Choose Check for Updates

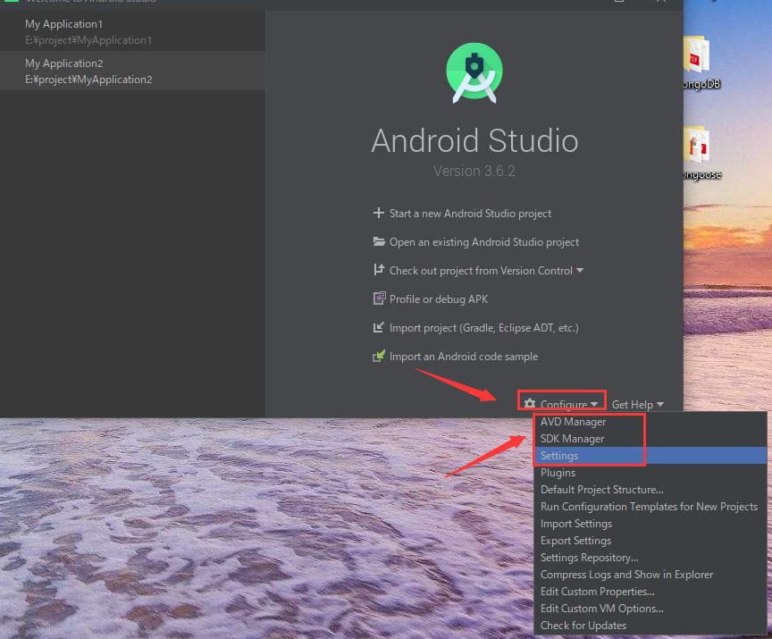click(x=583, y=625)
